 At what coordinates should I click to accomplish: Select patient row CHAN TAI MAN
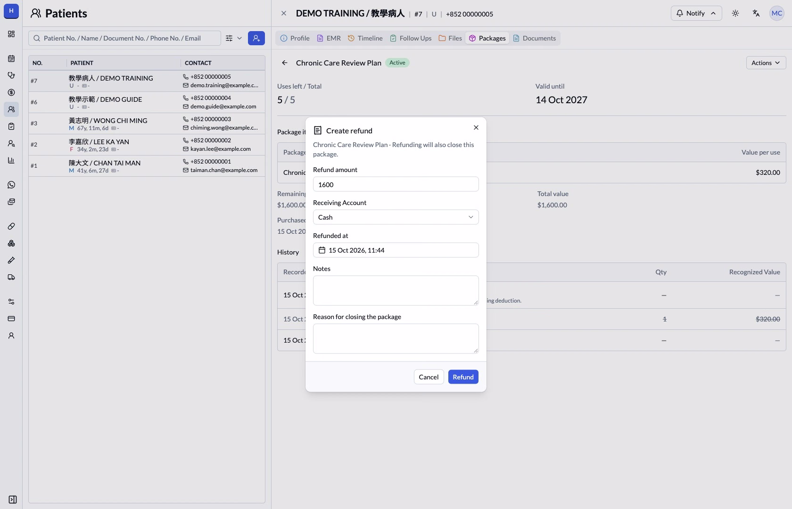[x=147, y=166]
